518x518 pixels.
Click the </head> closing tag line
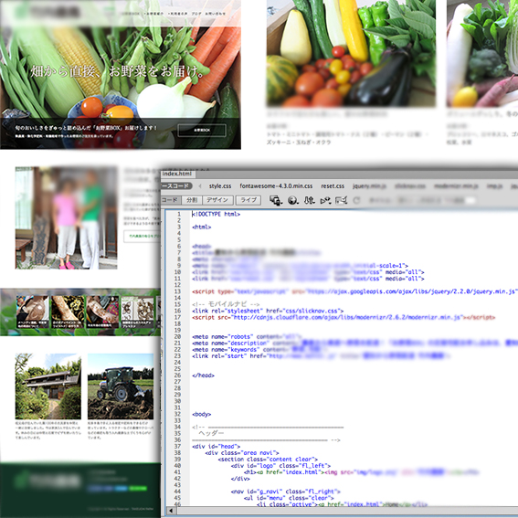[x=203, y=375]
